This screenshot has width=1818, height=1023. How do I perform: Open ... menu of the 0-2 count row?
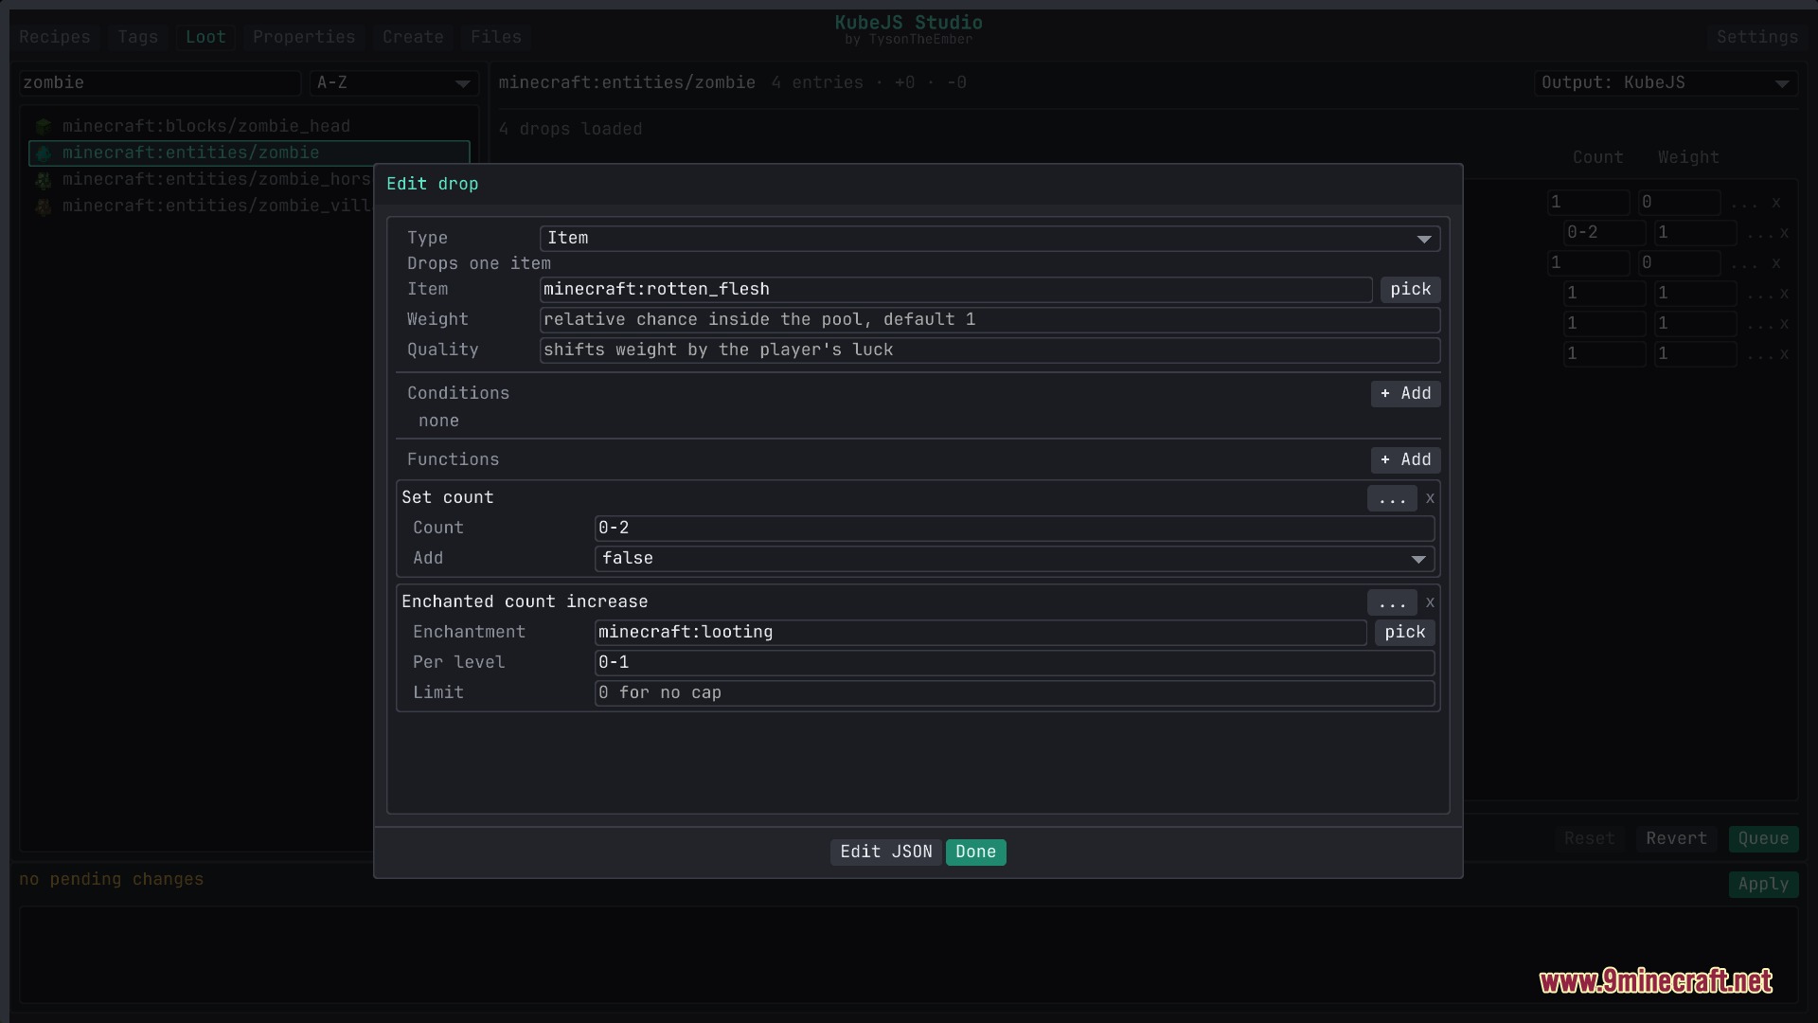[x=1759, y=233]
